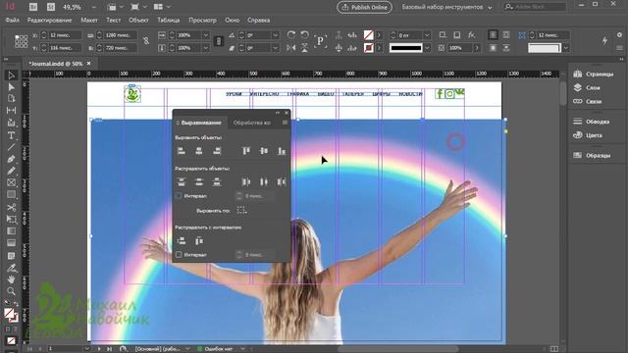Image resolution: width=628 pixels, height=353 pixels.
Task: Open the Страницы panel
Action: [x=594, y=75]
